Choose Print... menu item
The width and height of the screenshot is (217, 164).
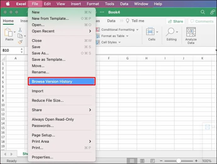pos(62,148)
